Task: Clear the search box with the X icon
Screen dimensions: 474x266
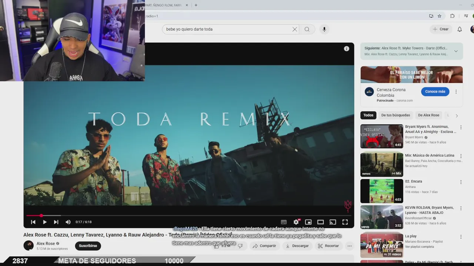Action: pos(295,29)
